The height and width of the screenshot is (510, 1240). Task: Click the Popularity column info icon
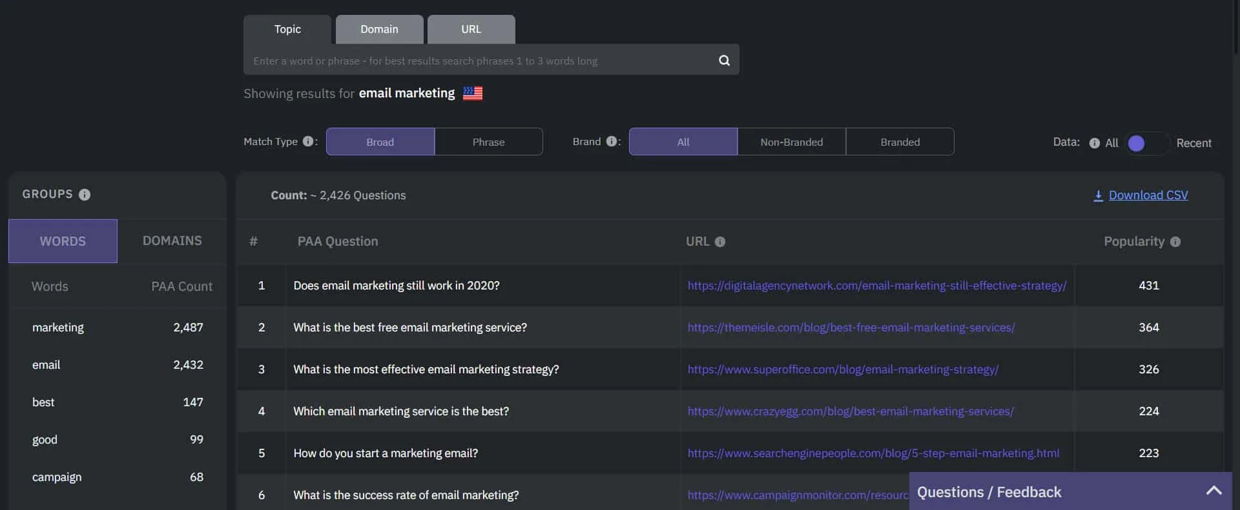point(1175,242)
